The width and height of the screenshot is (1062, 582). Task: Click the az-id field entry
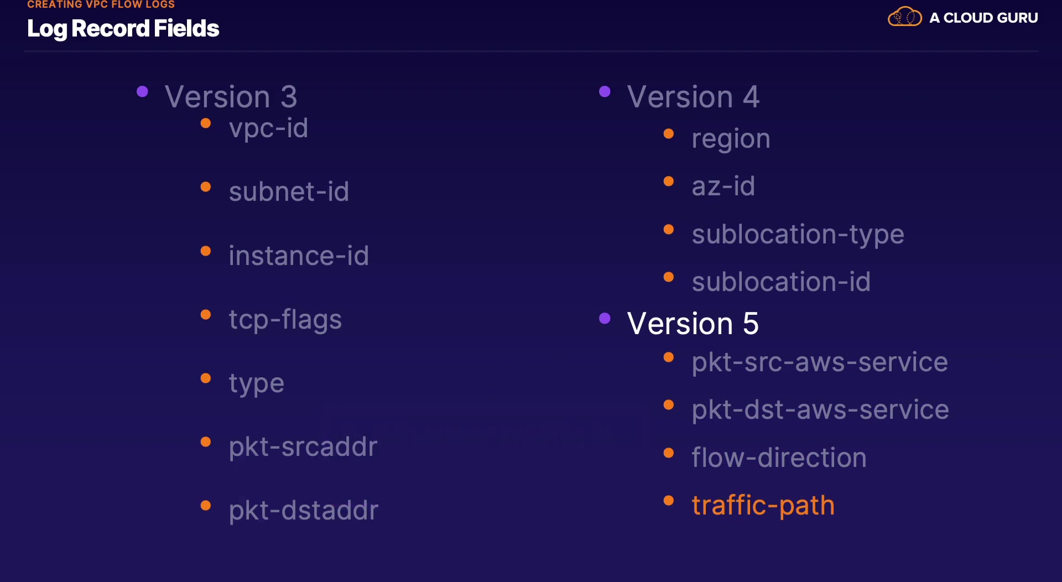[x=723, y=186]
